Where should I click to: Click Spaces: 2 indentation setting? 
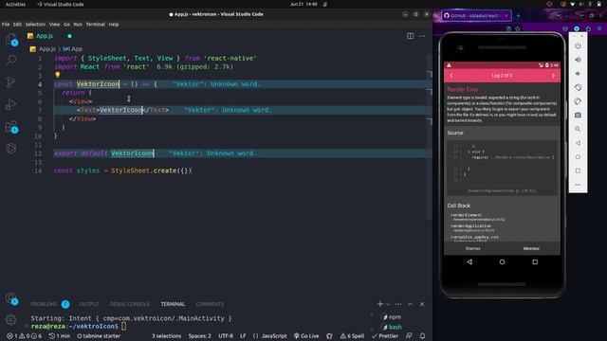coord(200,336)
